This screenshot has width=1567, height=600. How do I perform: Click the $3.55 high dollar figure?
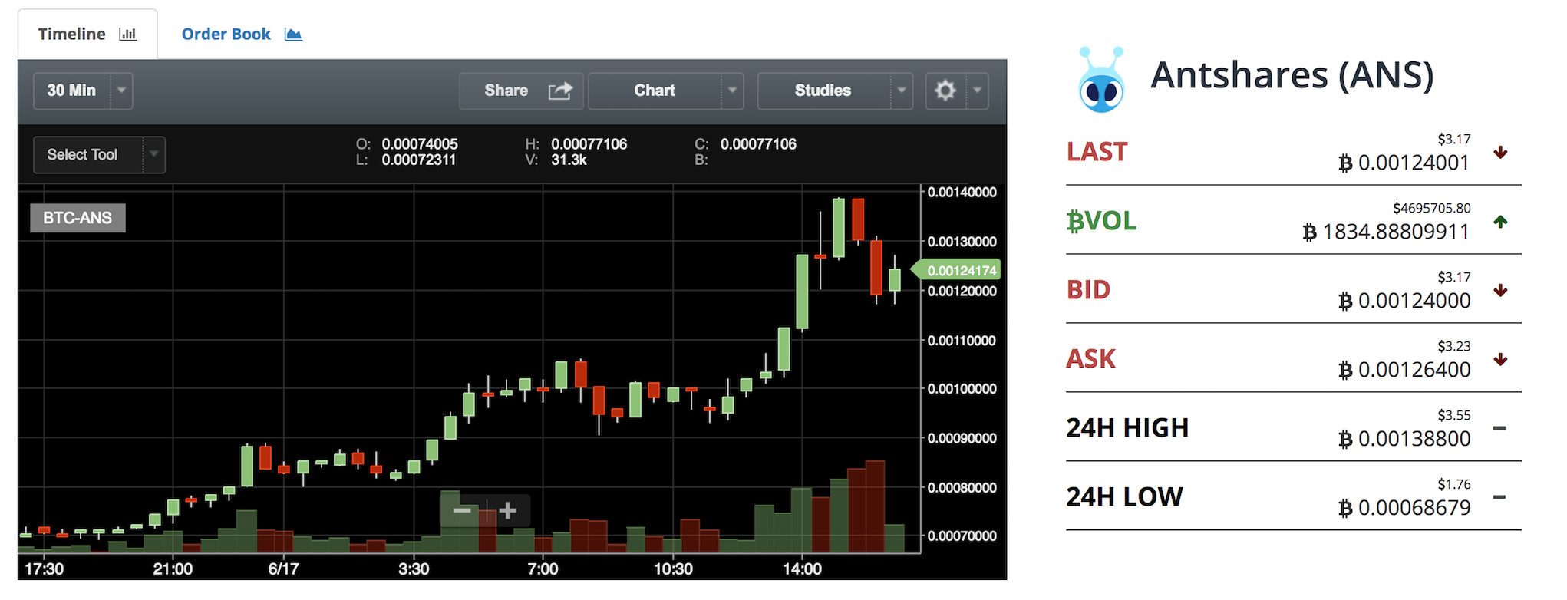[x=1454, y=415]
